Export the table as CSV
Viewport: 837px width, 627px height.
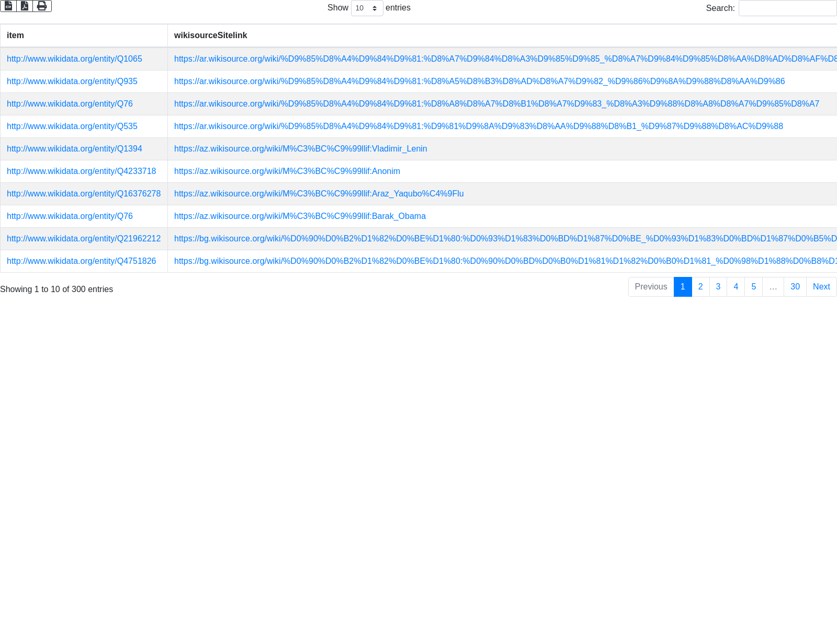point(8,6)
